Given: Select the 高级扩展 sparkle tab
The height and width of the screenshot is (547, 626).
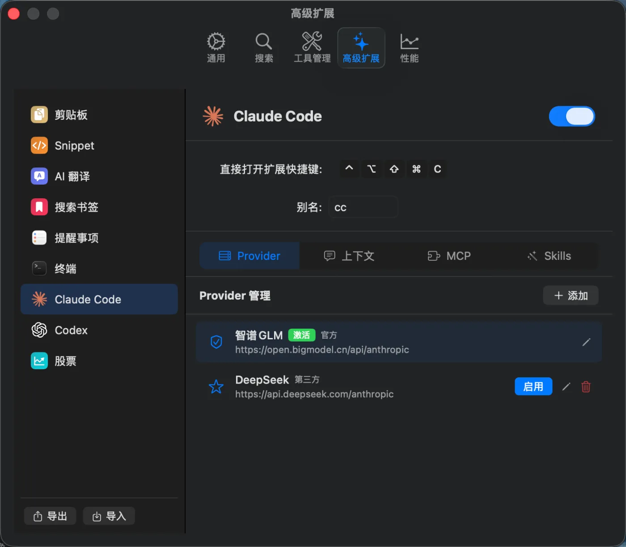Looking at the screenshot, I should pos(361,48).
